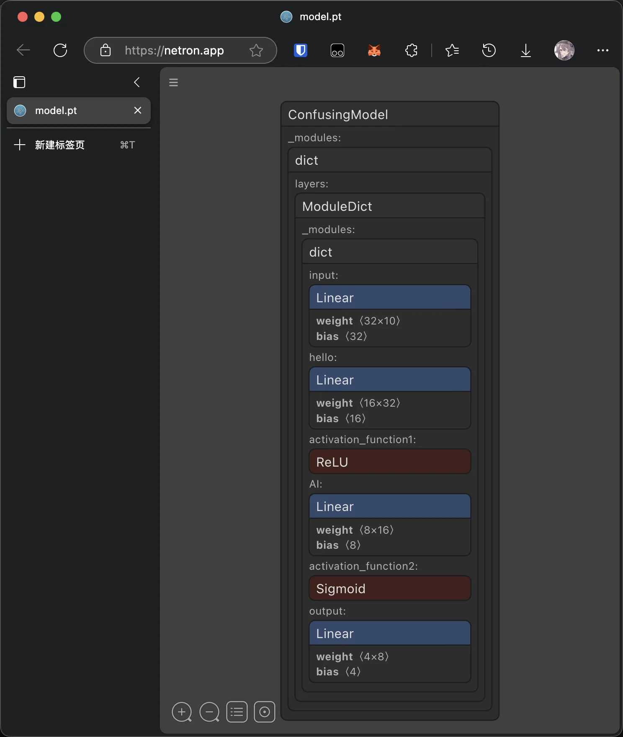Open the favorites list
The width and height of the screenshot is (623, 737).
click(x=452, y=50)
